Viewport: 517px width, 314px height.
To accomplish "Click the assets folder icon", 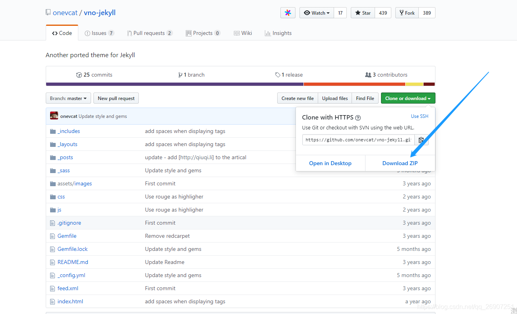I will (x=53, y=183).
